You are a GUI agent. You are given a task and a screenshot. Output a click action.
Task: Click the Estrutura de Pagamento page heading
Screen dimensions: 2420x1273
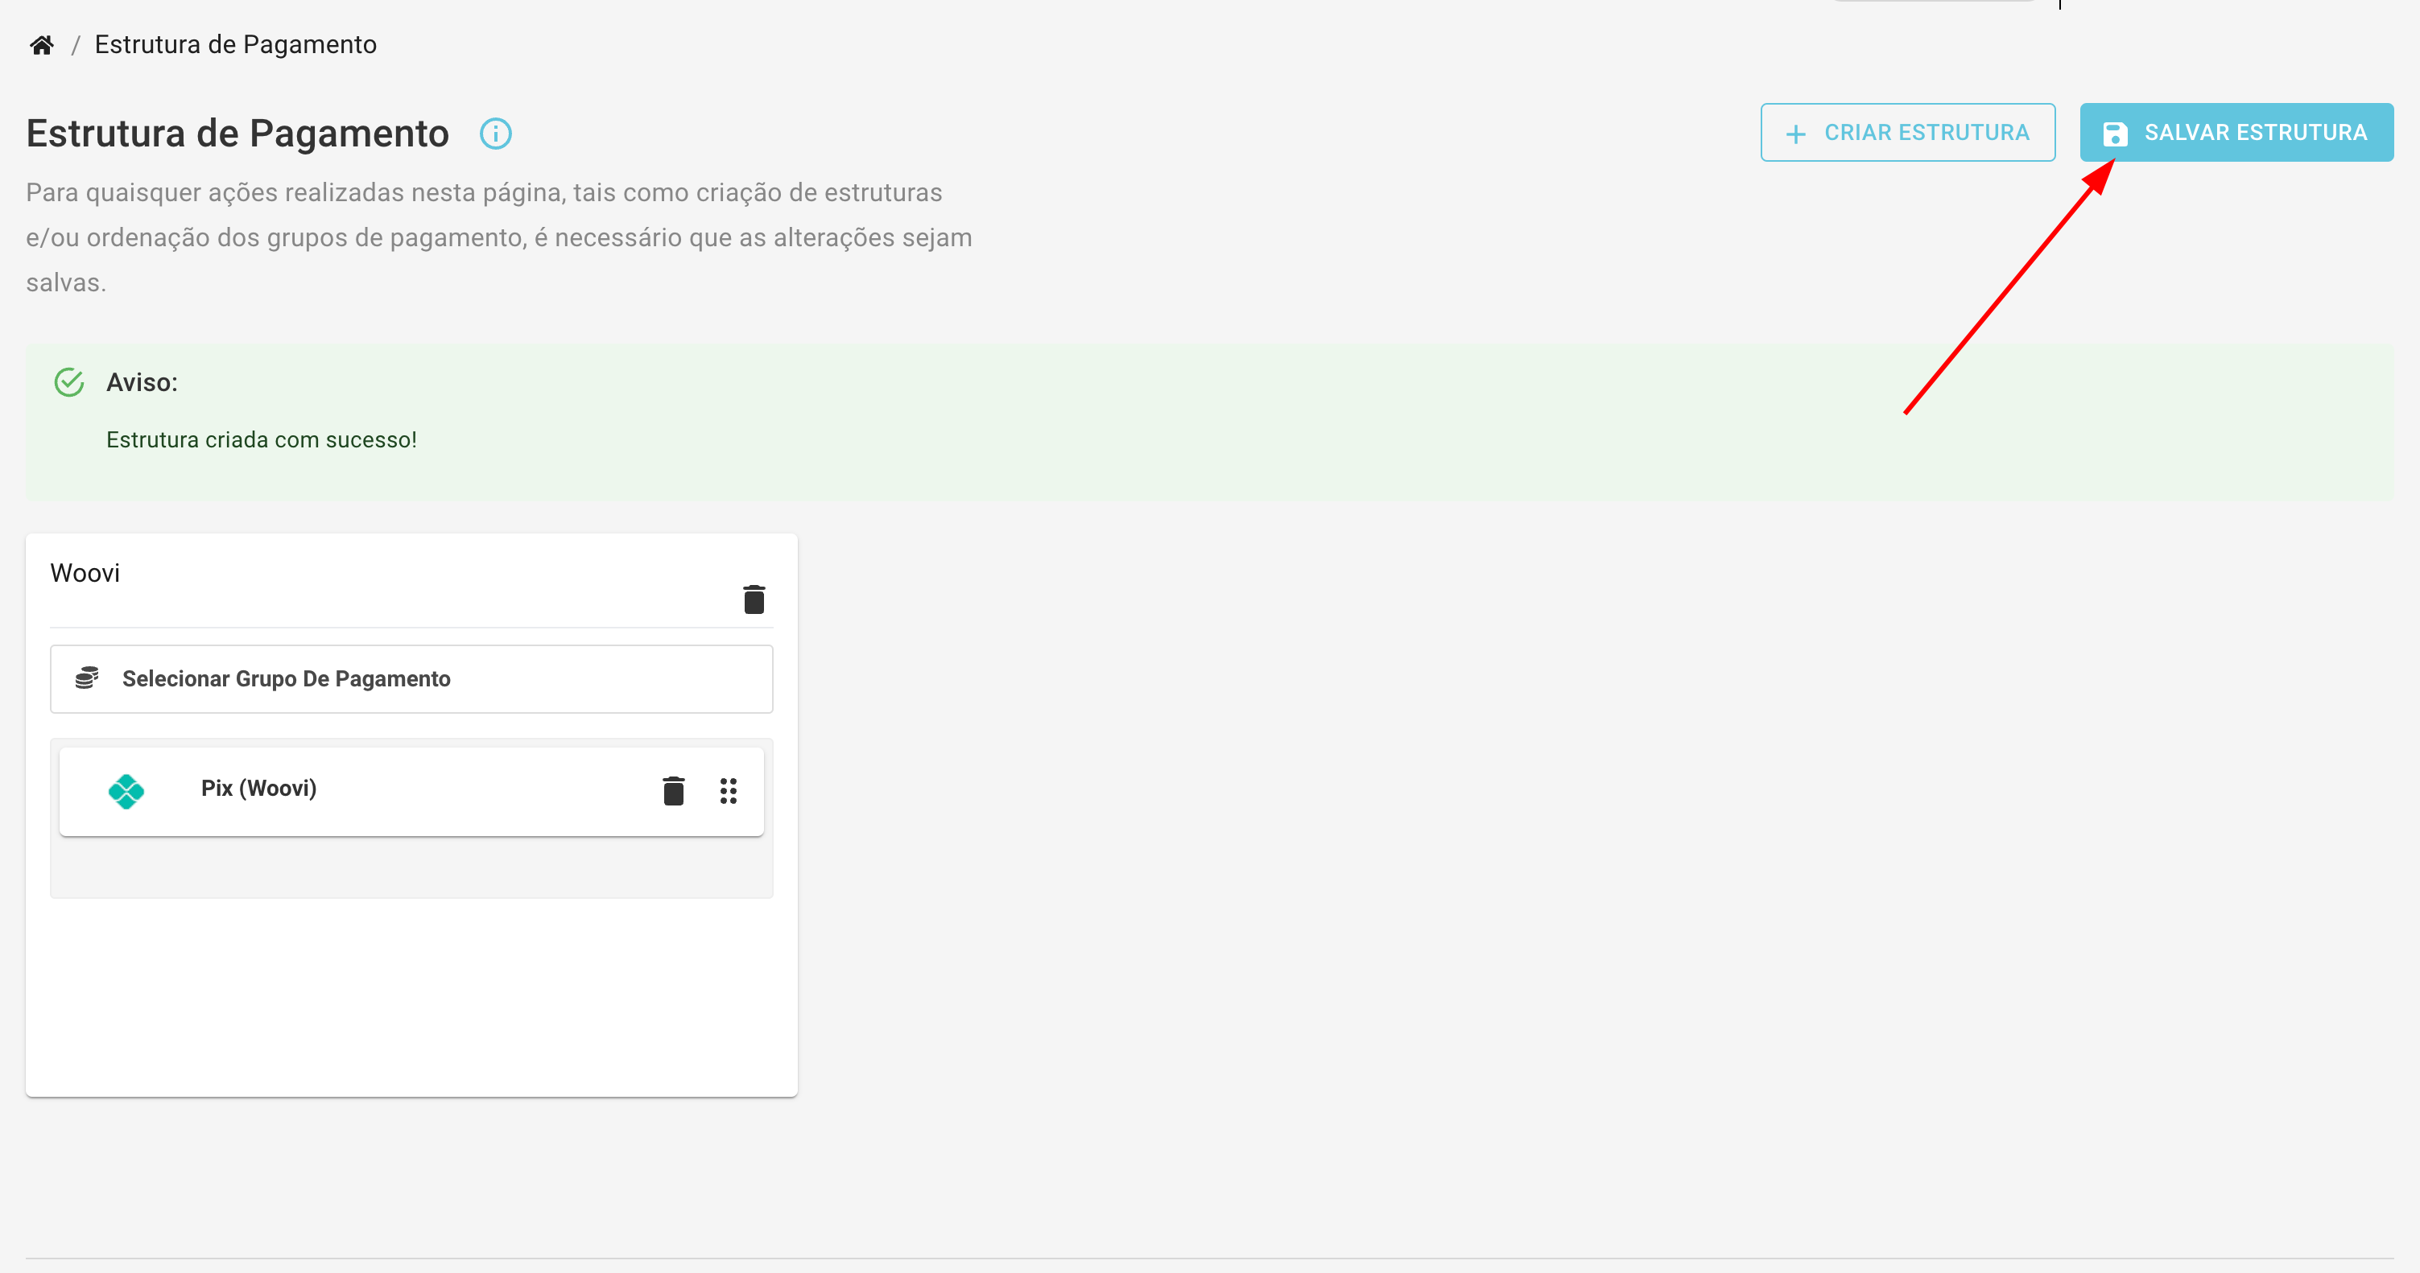(237, 134)
